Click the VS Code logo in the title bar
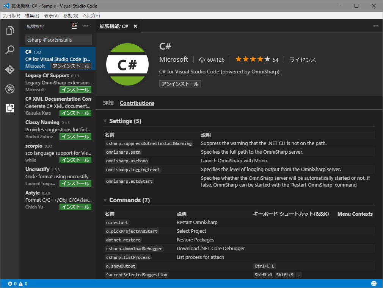This screenshot has width=383, height=288. coord(6,6)
